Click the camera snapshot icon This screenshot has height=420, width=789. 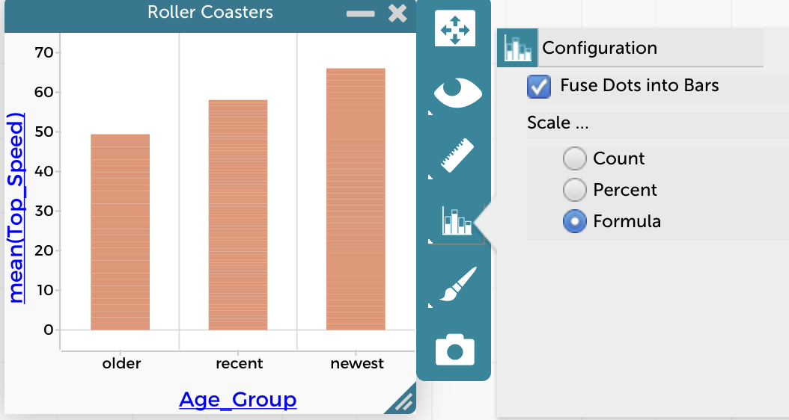455,349
